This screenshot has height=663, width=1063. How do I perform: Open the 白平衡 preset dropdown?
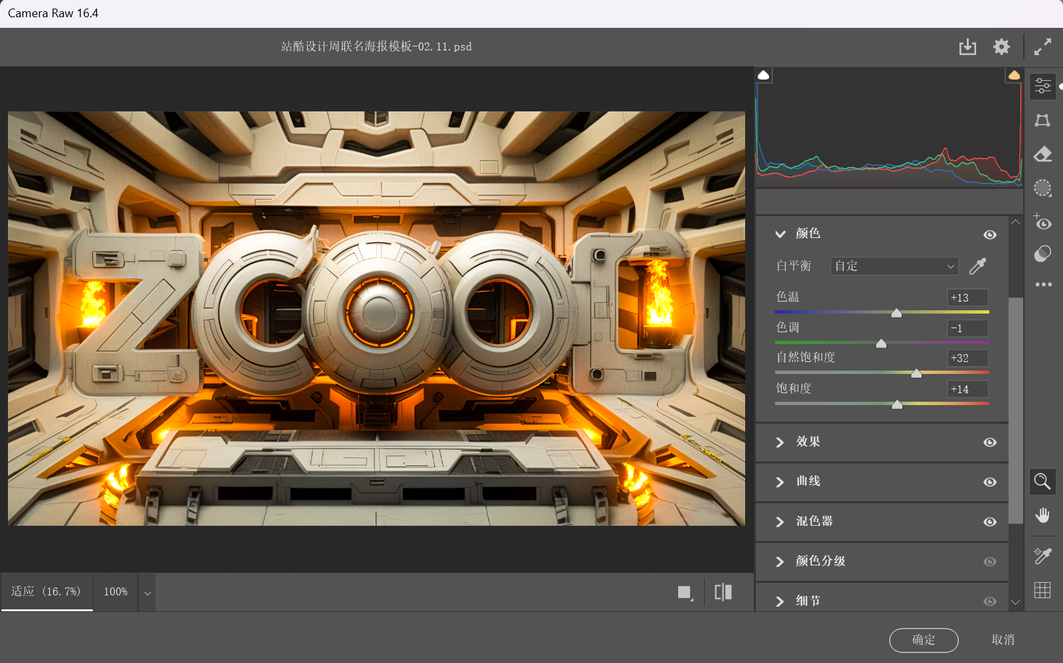(x=894, y=266)
